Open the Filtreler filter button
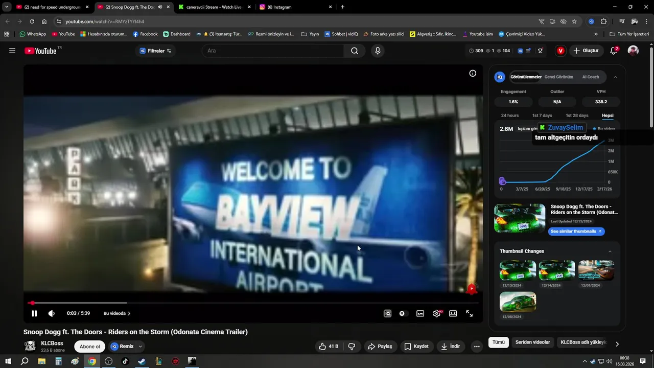 [x=155, y=51]
